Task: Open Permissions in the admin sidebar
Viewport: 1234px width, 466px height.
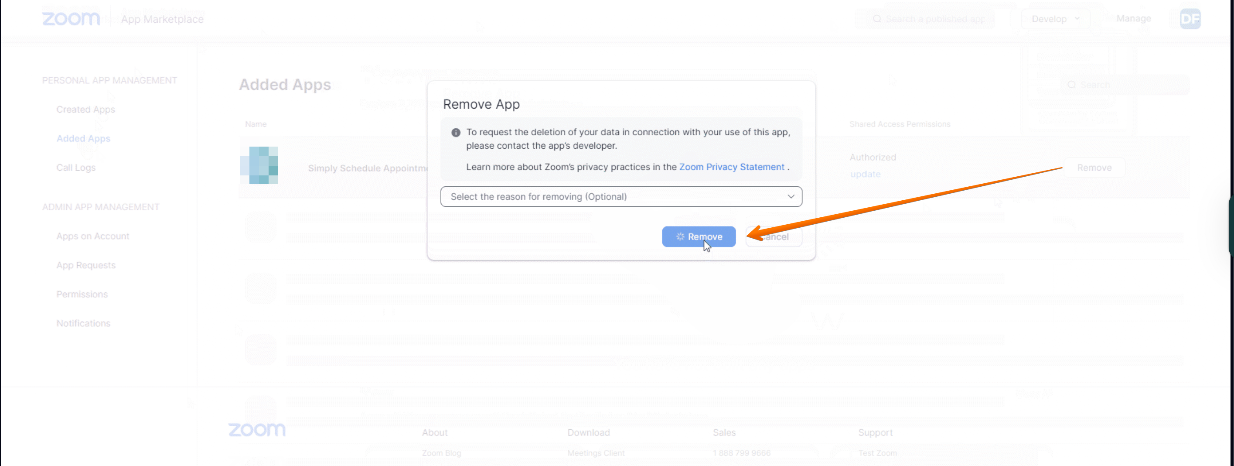Action: point(82,295)
